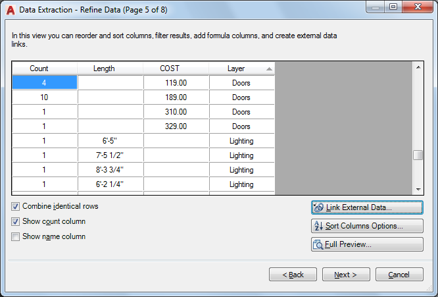
Task: Enable the Show name column checkbox
Action: pos(16,236)
